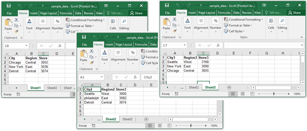Open the Formulas tab in the middle window
The image size is (307, 131).
[141, 45]
